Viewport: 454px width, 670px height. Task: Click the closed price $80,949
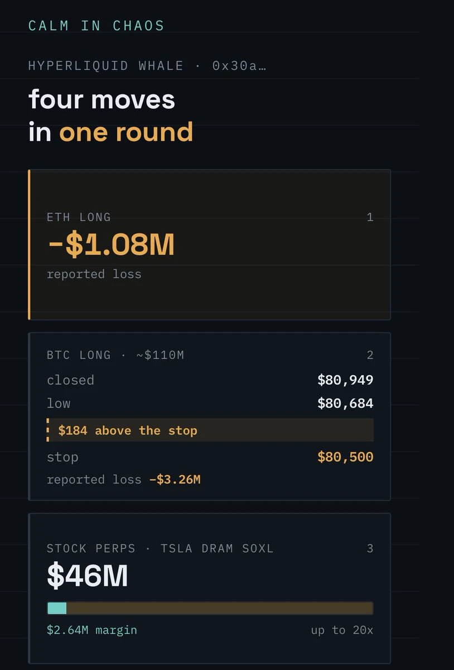pyautogui.click(x=345, y=380)
